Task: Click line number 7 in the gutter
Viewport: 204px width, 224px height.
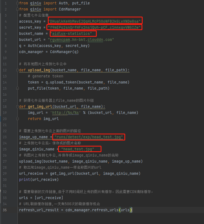Action: [6, 40]
